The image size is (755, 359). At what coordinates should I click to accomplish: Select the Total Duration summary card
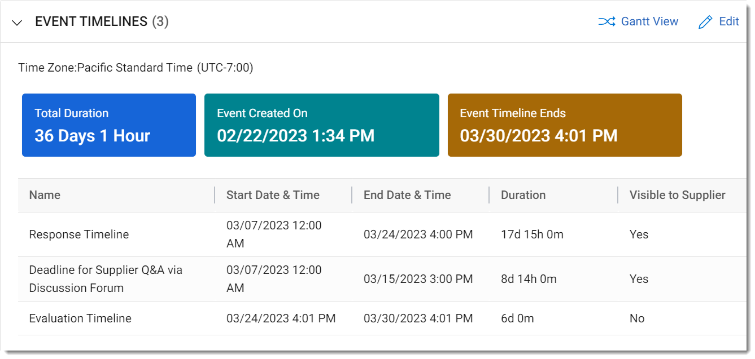[x=108, y=125]
